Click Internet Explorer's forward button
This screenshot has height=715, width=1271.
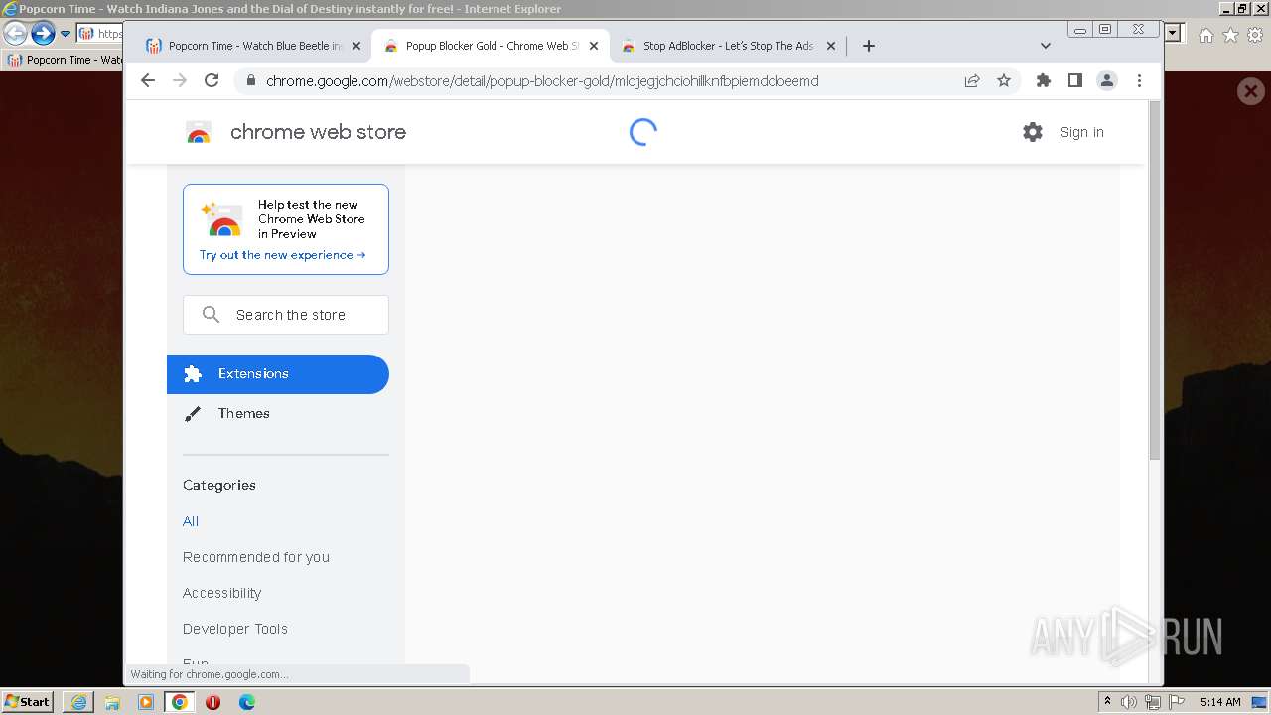click(x=42, y=34)
